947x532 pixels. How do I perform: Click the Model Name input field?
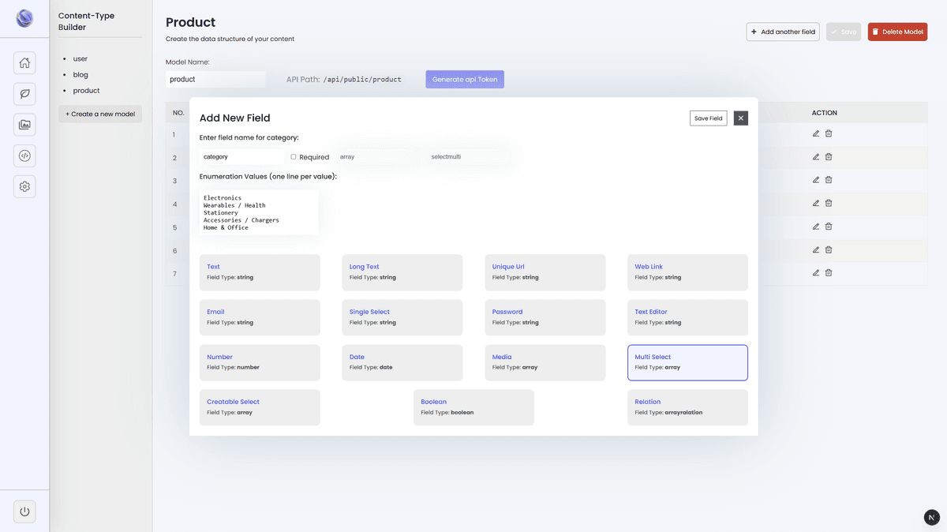(215, 80)
